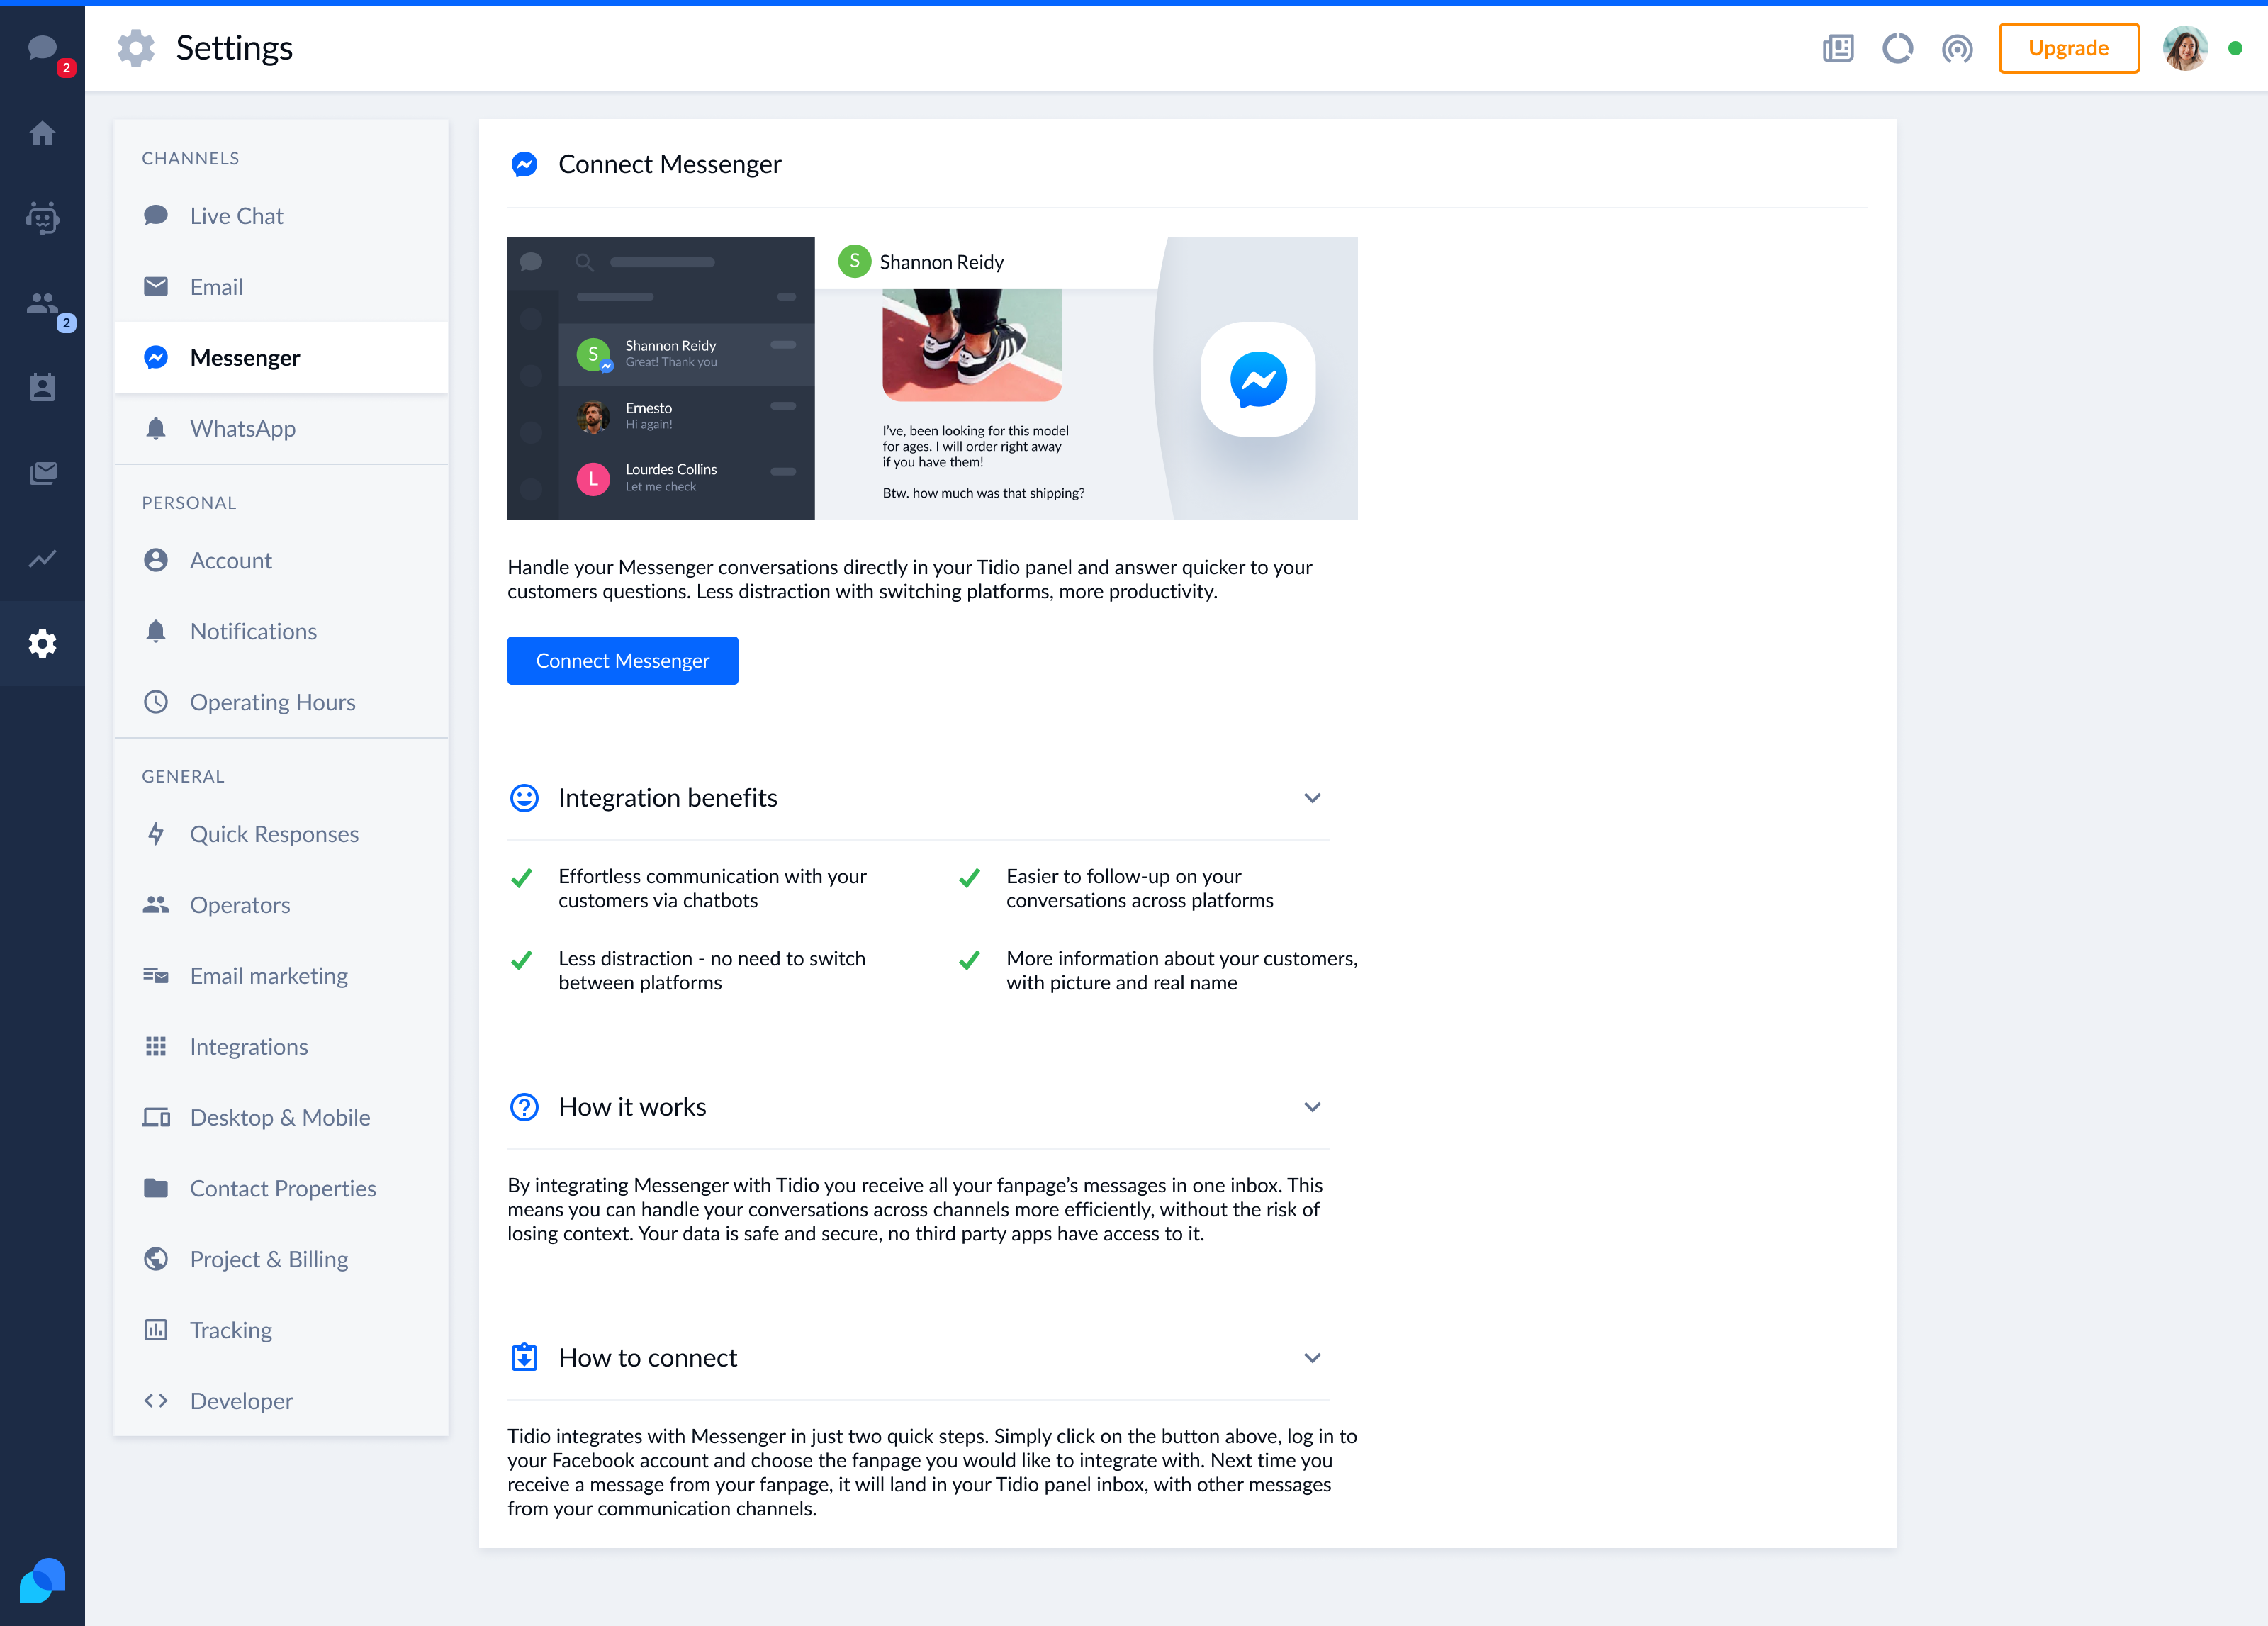
Task: Open Notifications settings
Action: click(x=281, y=631)
